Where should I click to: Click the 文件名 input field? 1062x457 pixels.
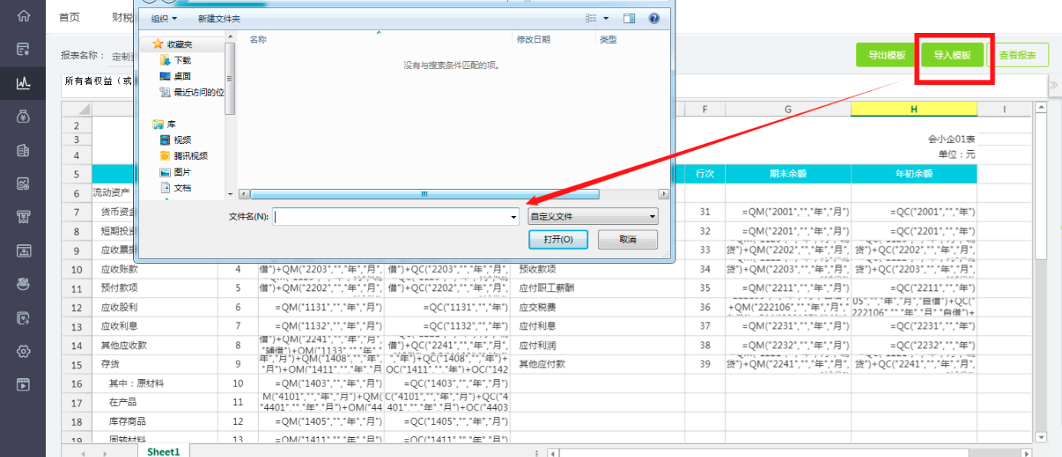click(397, 217)
